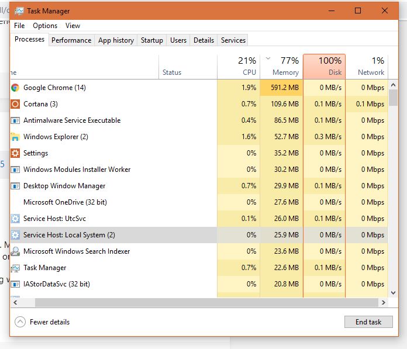Click the Service Host: UtcSvc gear icon

[x=15, y=219]
